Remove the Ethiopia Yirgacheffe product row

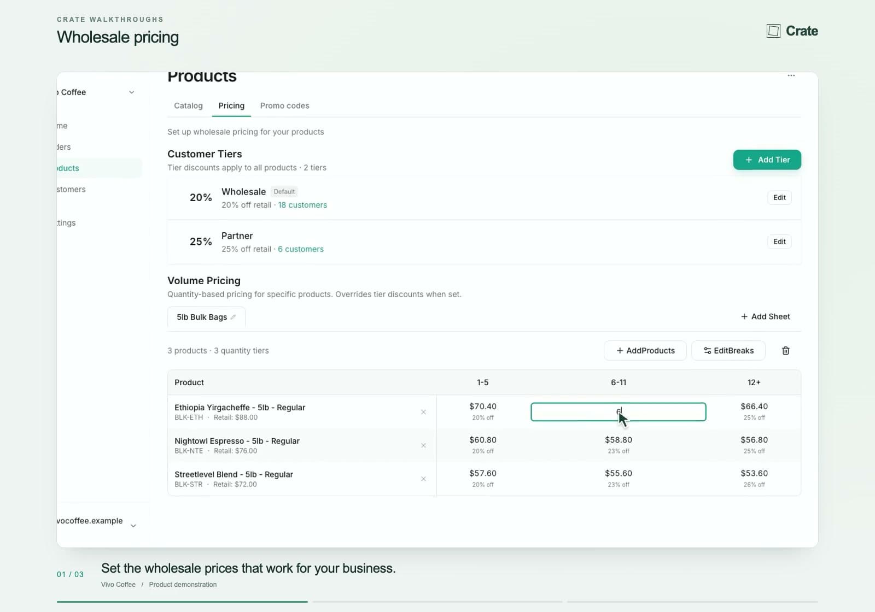pyautogui.click(x=423, y=412)
